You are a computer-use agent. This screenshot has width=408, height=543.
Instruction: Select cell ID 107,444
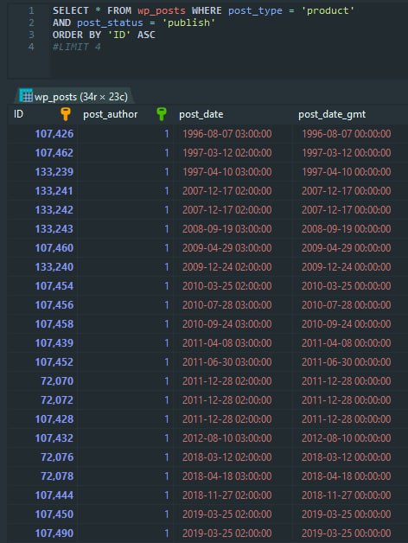tap(54, 495)
